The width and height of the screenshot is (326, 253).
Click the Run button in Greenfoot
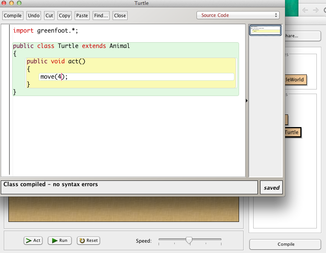[x=60, y=240]
